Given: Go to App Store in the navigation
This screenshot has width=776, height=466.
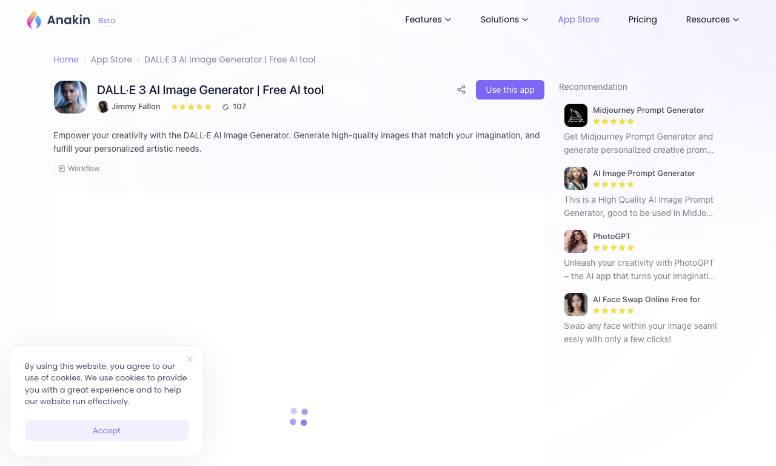Looking at the screenshot, I should pos(578,19).
